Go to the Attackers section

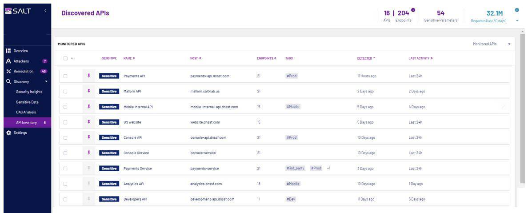point(21,61)
